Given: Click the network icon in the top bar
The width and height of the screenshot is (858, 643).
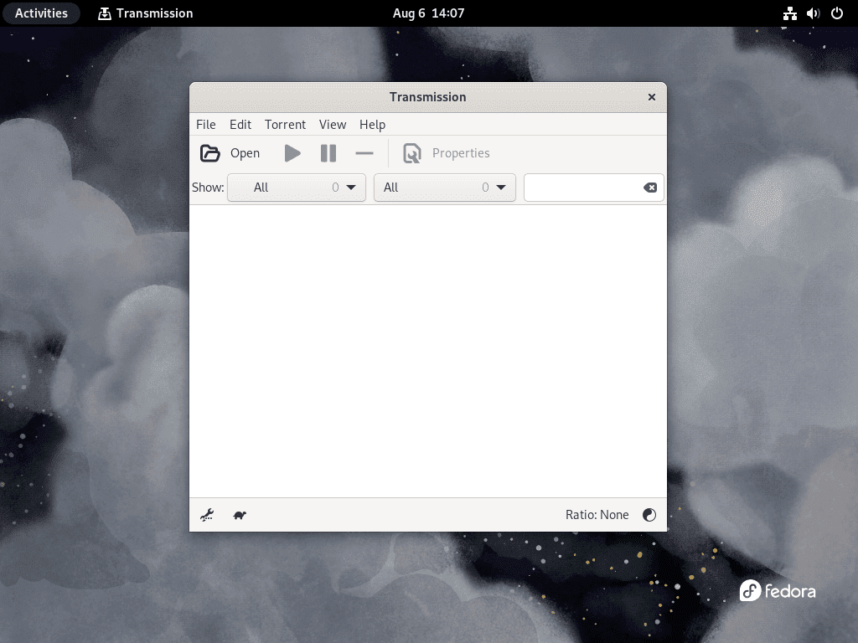Looking at the screenshot, I should pos(789,13).
